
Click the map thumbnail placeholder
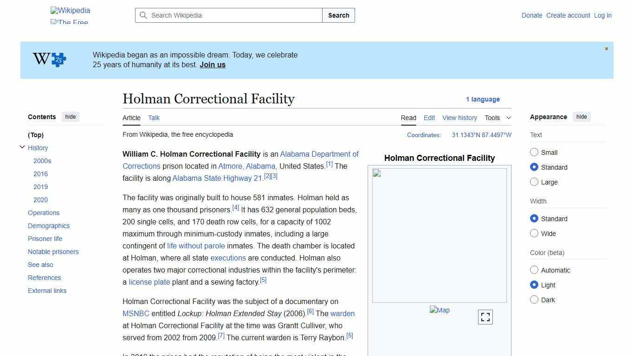439,310
